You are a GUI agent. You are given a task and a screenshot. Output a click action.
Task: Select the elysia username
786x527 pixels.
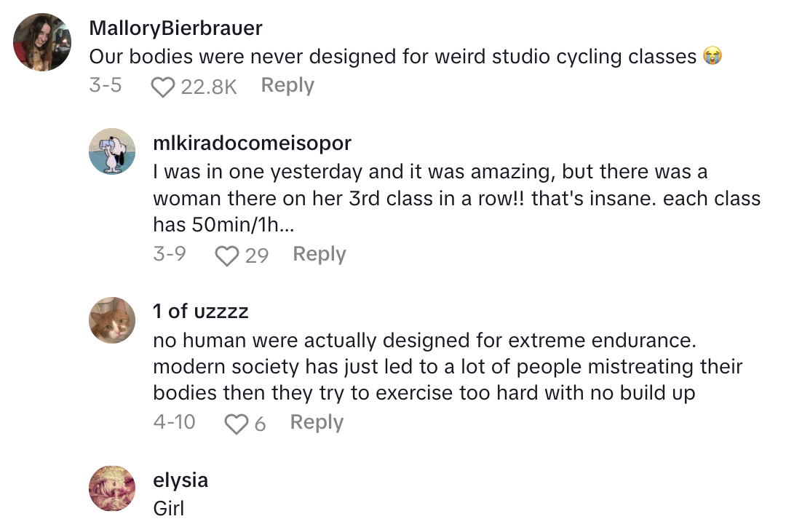tap(180, 480)
